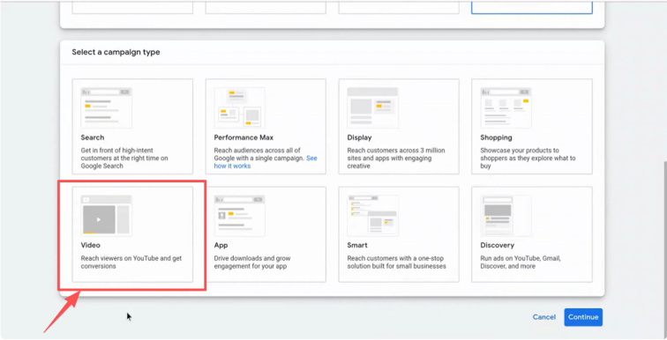Viewport: 667px width, 340px height.
Task: Click the text "Reach viewers on YouTube and get conversions"
Action: click(131, 262)
